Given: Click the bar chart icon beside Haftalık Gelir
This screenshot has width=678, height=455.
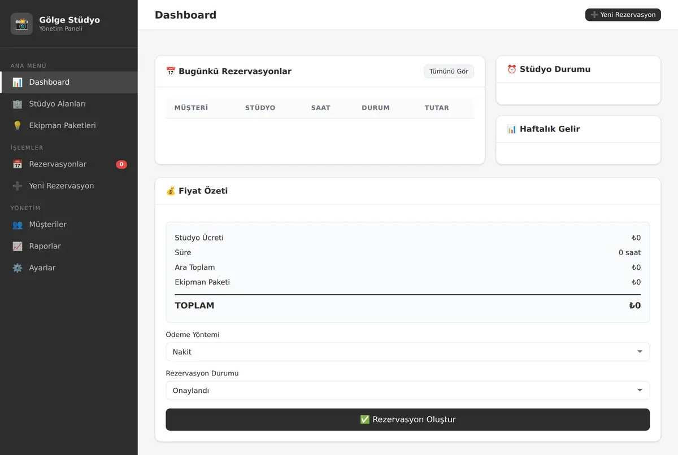Looking at the screenshot, I should tap(512, 129).
